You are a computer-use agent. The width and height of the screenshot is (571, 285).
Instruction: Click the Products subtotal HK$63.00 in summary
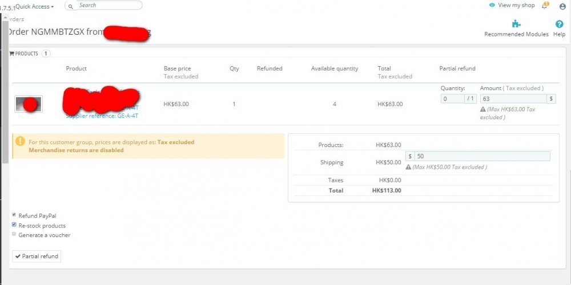[x=388, y=145]
